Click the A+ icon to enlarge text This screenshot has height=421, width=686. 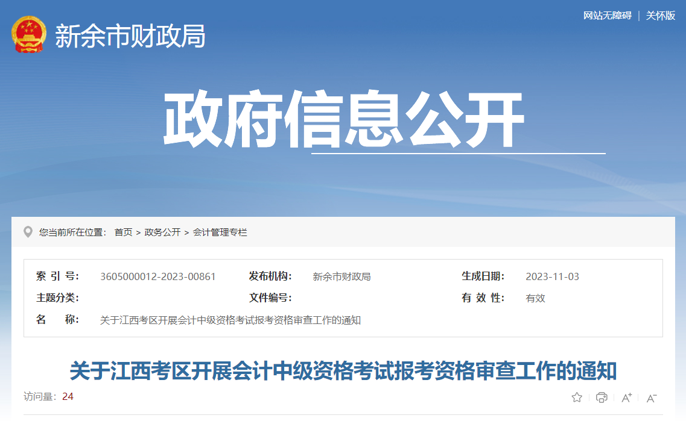626,398
